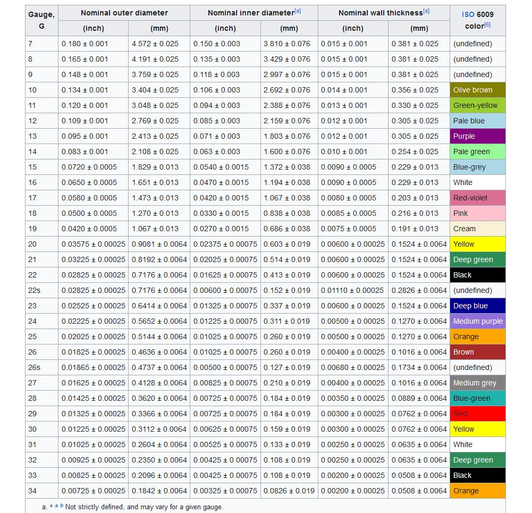Click the Red-violet color cell
Viewport: 532px width, 513px height.
tap(478, 198)
